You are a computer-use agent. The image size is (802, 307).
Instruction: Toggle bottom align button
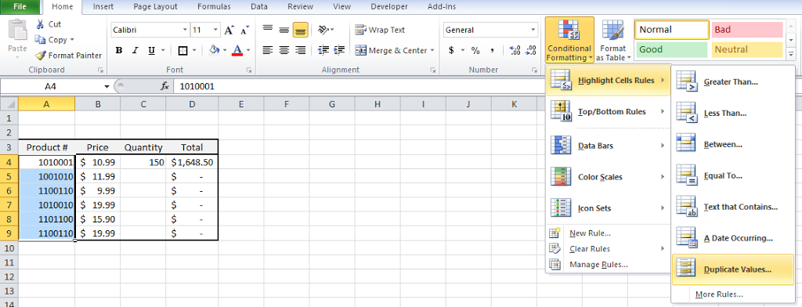click(x=300, y=30)
